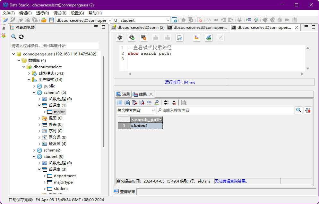Export the current page data icon
Image resolution: width=319 pixels, height=204 pixels.
tap(142, 103)
